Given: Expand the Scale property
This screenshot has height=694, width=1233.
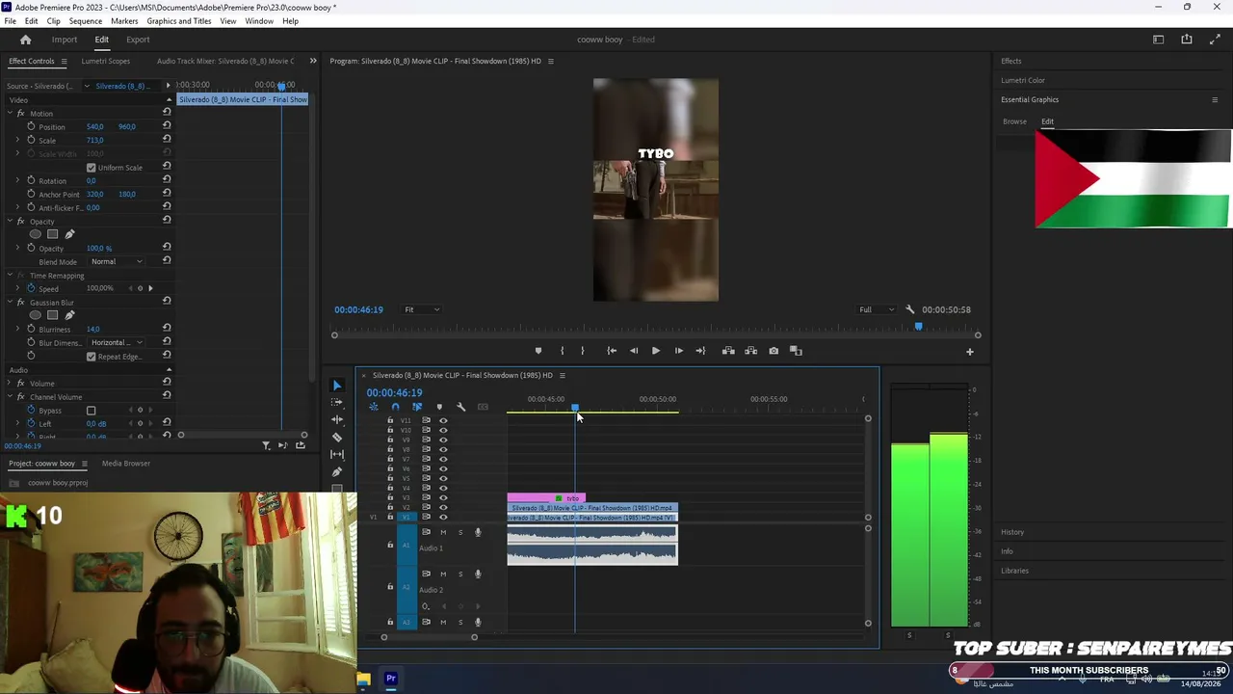Looking at the screenshot, I should click(x=17, y=140).
